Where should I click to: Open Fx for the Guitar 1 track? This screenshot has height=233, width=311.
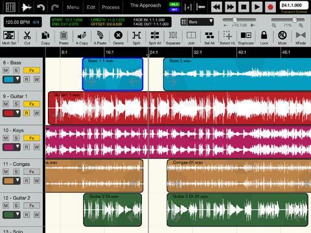click(32, 104)
